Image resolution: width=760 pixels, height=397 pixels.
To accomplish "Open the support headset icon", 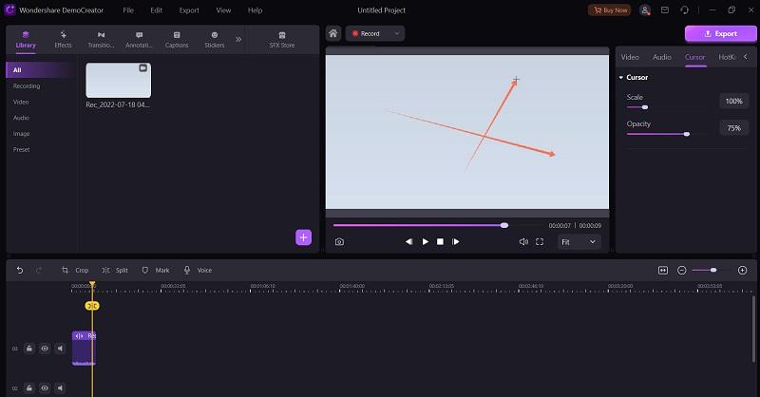I will click(x=684, y=9).
